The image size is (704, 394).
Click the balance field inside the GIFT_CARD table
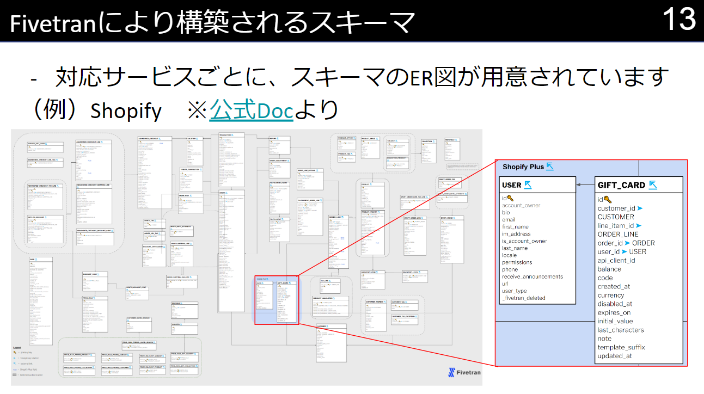click(x=609, y=269)
